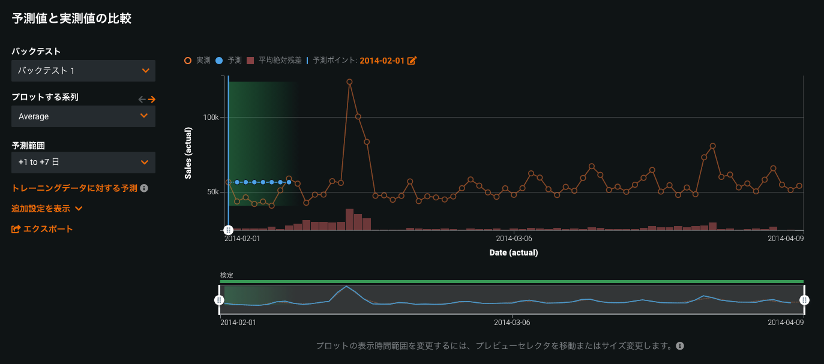Toggle the 予測 forecast series legend
Image resolution: width=824 pixels, height=364 pixels.
pyautogui.click(x=229, y=61)
